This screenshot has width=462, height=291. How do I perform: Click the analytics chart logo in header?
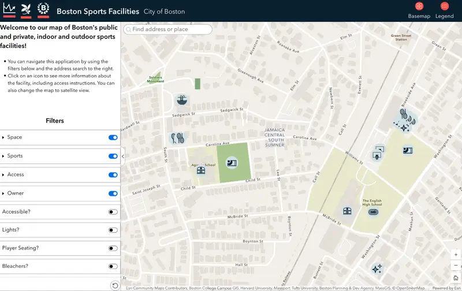[x=9, y=9]
